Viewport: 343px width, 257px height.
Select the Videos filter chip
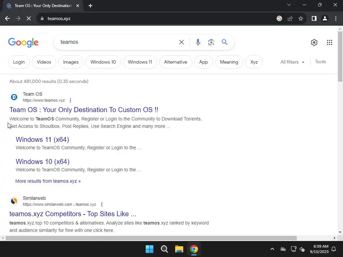pyautogui.click(x=44, y=62)
